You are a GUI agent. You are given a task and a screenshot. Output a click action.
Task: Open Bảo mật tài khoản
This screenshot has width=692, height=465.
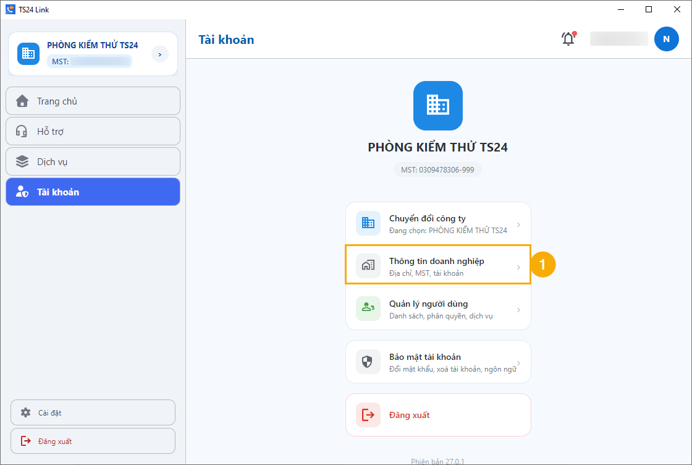pyautogui.click(x=438, y=362)
